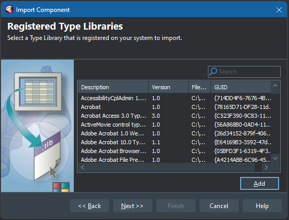The image size is (289, 220).
Task: Sort list by Description column header
Action: point(113,87)
